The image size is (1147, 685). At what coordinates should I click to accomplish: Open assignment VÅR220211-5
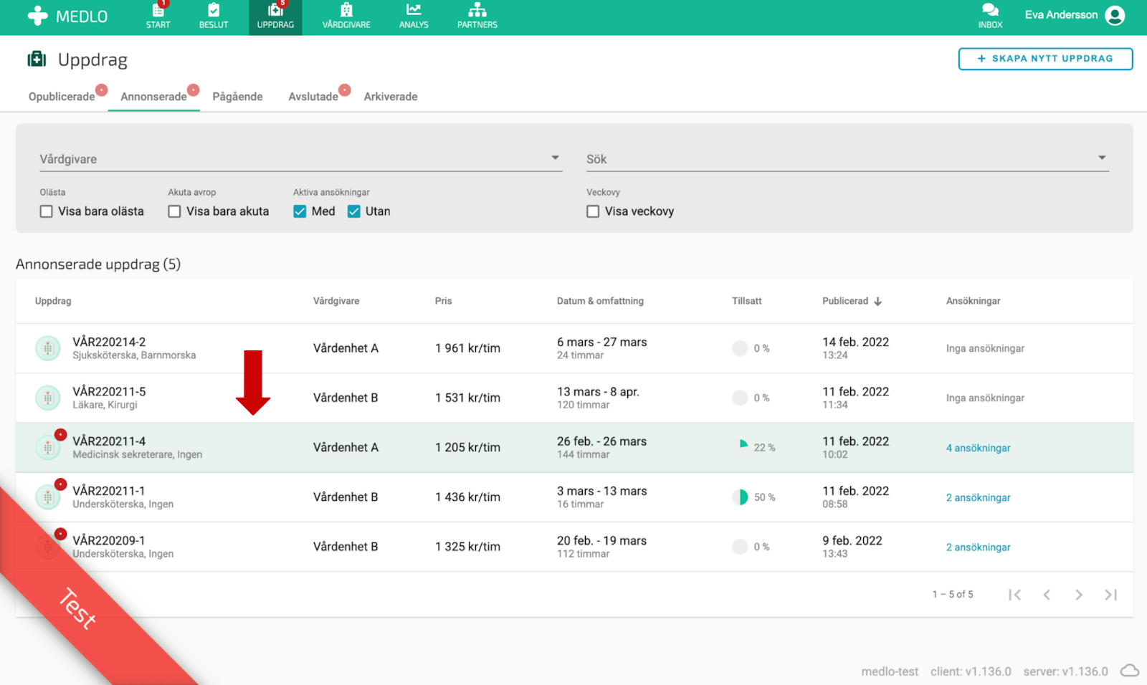(109, 391)
